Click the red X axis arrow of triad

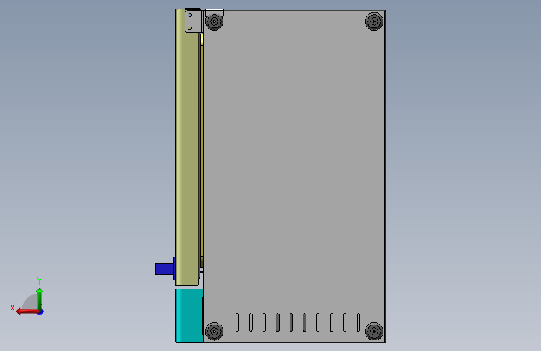click(x=27, y=312)
